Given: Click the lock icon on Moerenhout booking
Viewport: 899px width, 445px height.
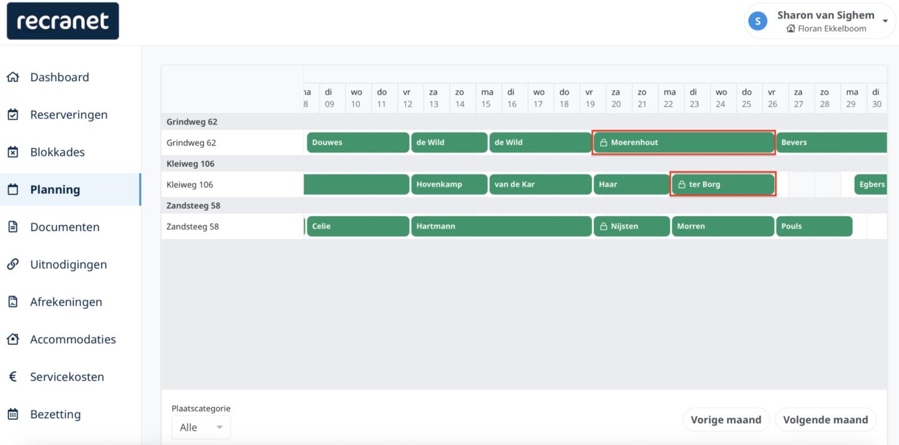Looking at the screenshot, I should pos(603,143).
